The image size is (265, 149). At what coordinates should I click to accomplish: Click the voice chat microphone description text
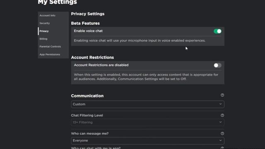[x=140, y=41]
